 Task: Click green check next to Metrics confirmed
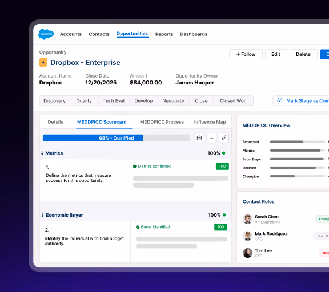[135, 167]
